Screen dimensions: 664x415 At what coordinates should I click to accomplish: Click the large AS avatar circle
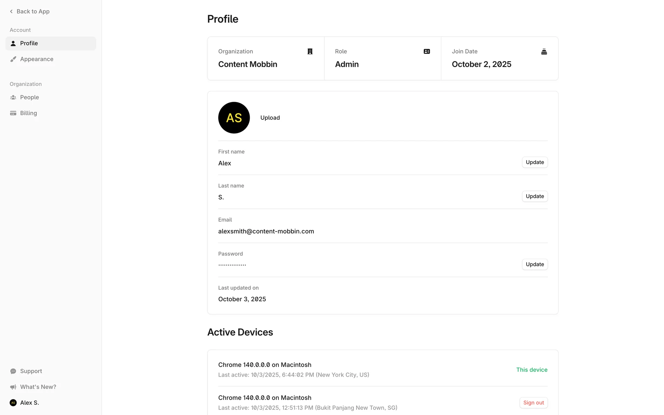234,118
